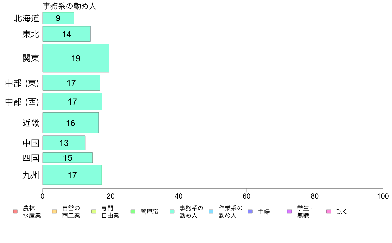Click the chart title 事務系の勤め人
This screenshot has width=392, height=243.
click(69, 6)
